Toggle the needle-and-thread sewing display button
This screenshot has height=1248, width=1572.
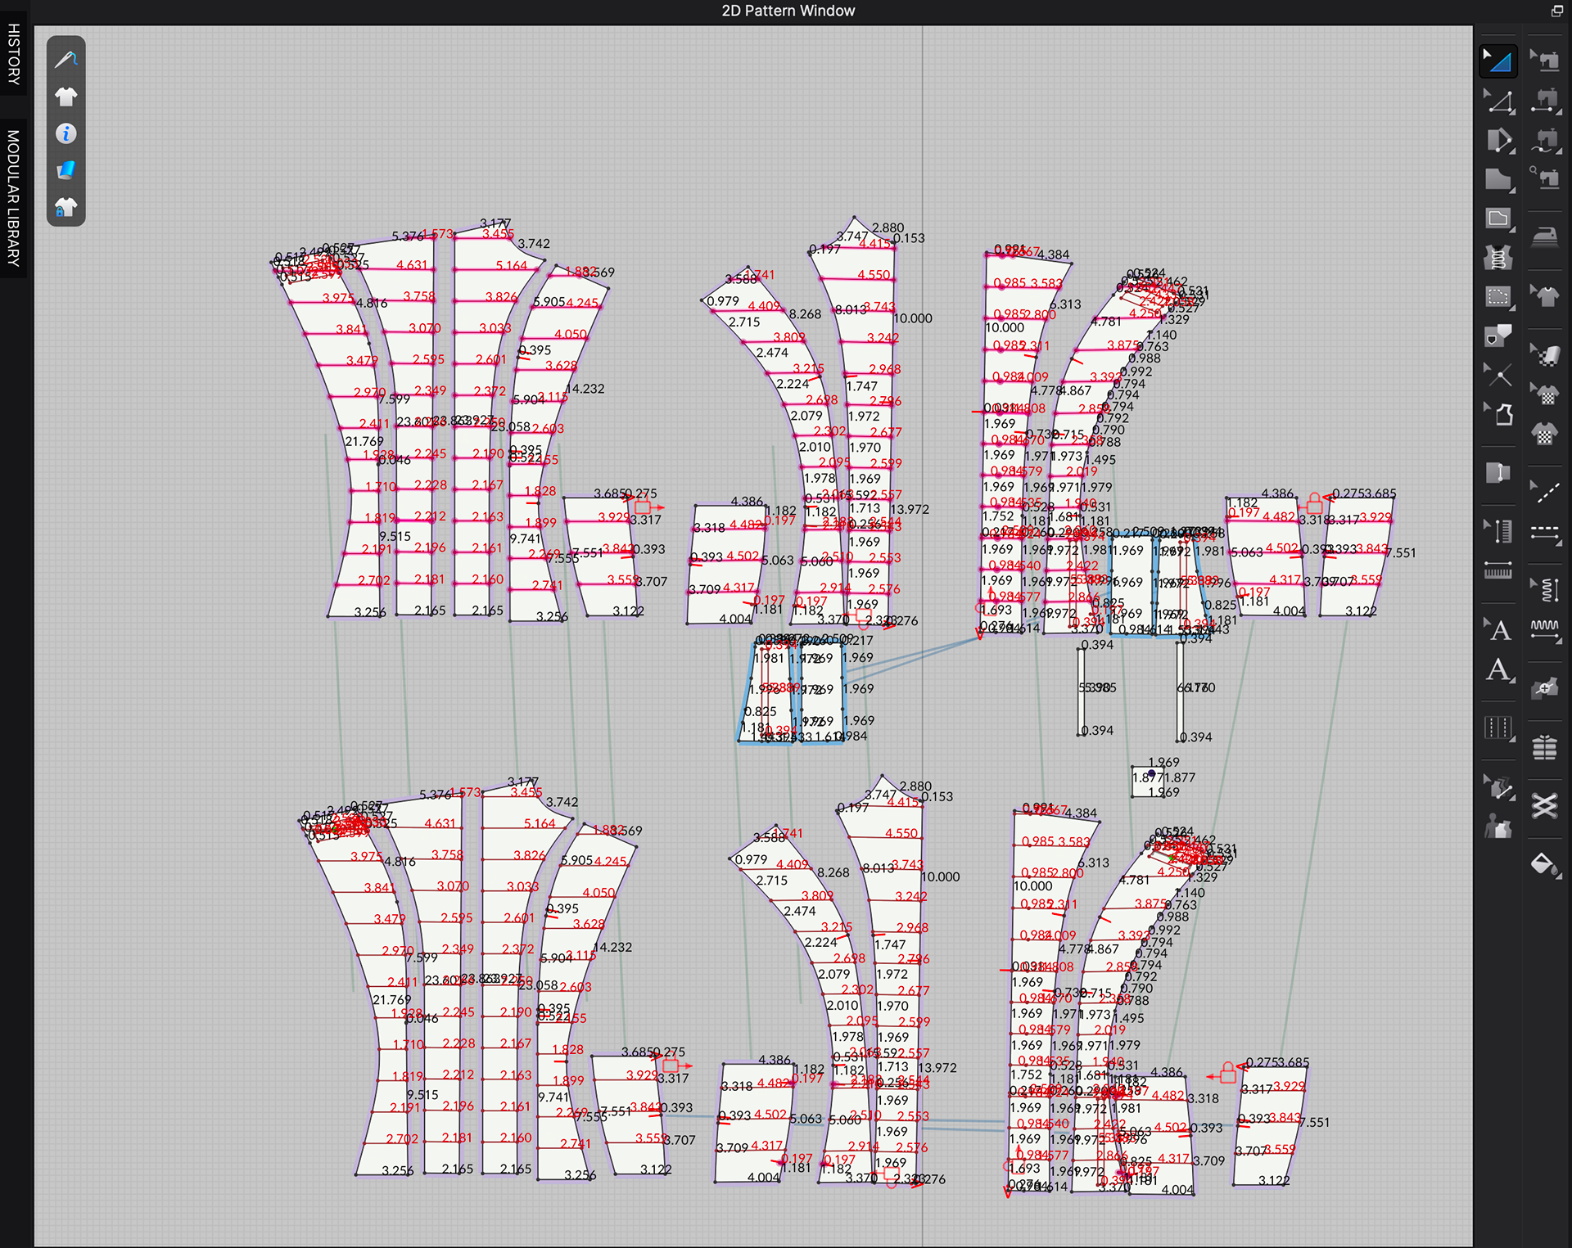(66, 60)
